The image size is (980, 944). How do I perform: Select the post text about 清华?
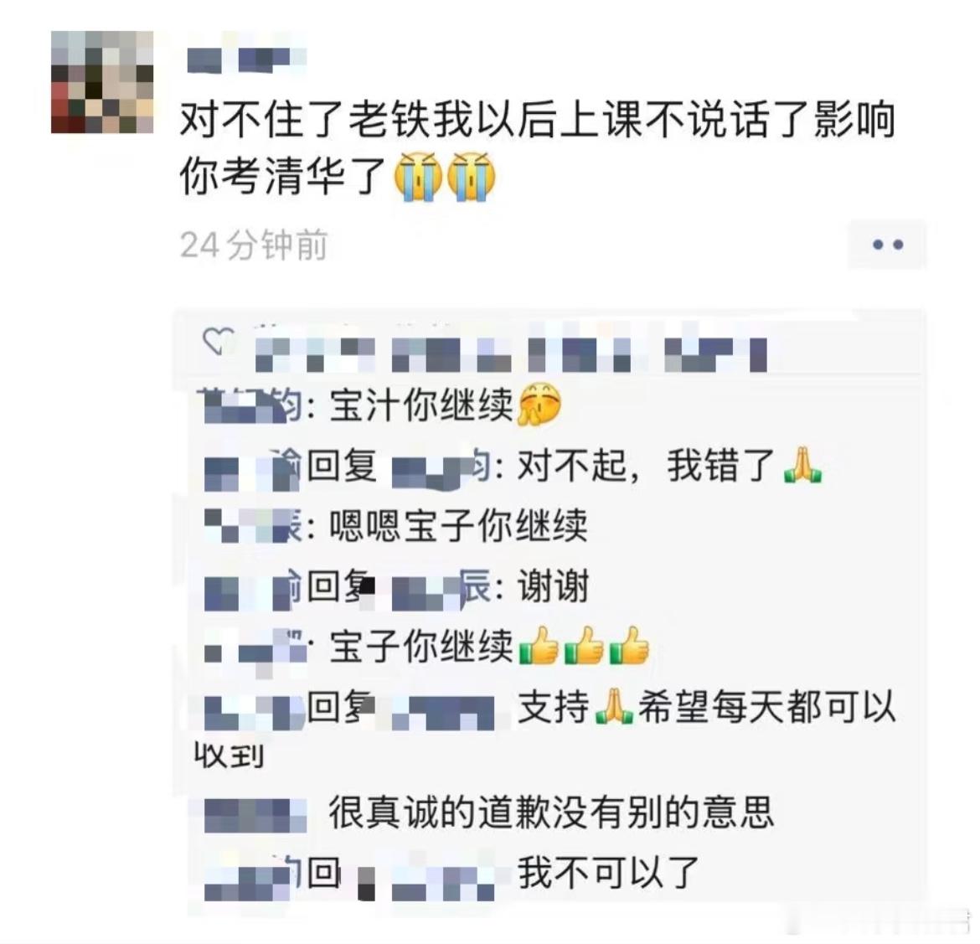(538, 147)
